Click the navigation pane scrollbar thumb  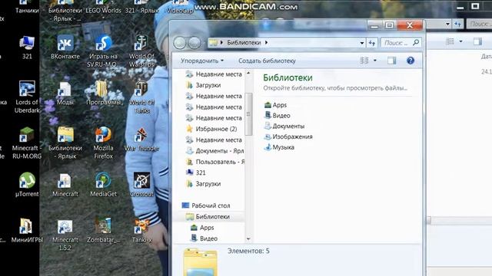pos(248,114)
